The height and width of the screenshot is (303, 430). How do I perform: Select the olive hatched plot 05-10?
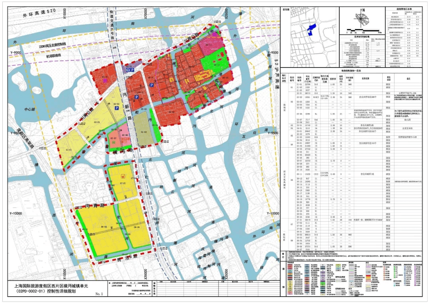pos(143,129)
